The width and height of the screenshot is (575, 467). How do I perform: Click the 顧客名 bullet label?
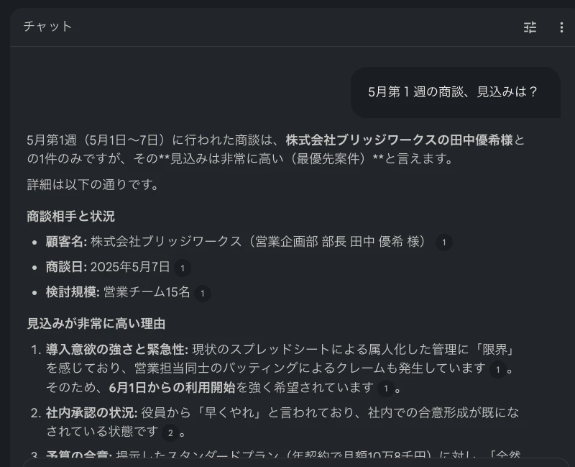[x=66, y=242]
